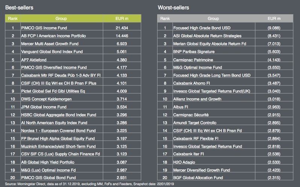Select Amundi Target Controllo
The image size is (300, 187).
coord(195,123)
